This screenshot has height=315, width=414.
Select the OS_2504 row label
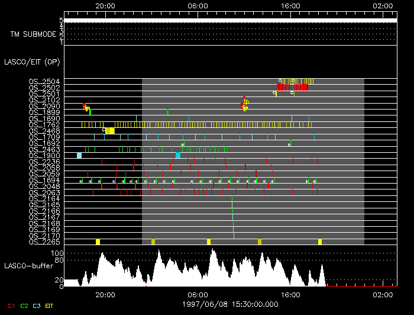pos(44,81)
